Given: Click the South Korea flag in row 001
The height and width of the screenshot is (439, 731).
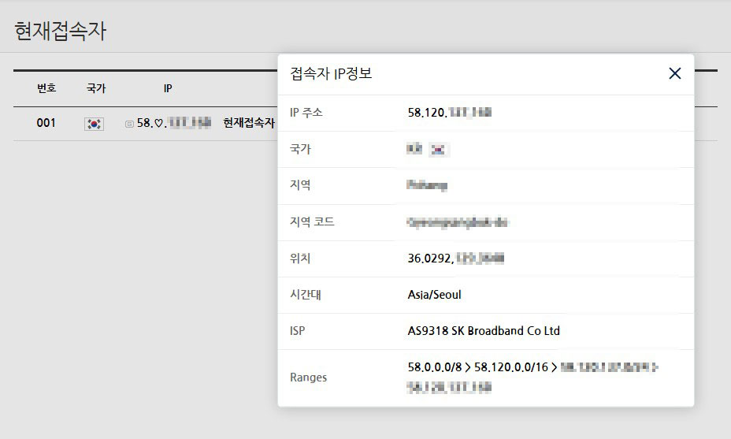Looking at the screenshot, I should [x=94, y=124].
